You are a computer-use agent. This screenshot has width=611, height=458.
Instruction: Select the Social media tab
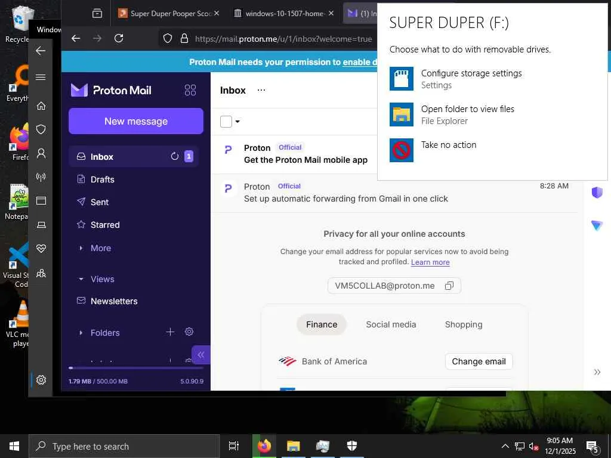point(391,324)
